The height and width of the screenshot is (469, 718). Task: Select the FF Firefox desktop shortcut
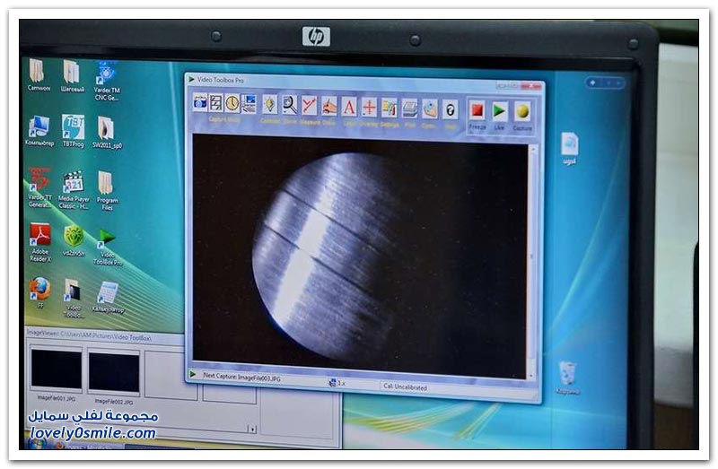pos(40,293)
